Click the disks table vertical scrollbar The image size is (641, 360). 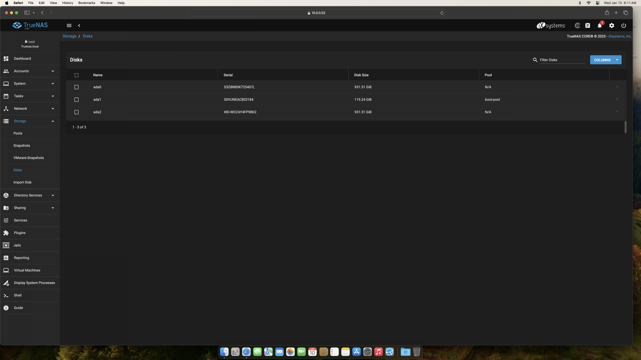pos(625,127)
